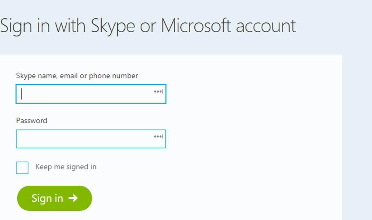This screenshot has width=372, height=220.
Task: Click the 'Keep me signed in' label text
Action: 66,167
